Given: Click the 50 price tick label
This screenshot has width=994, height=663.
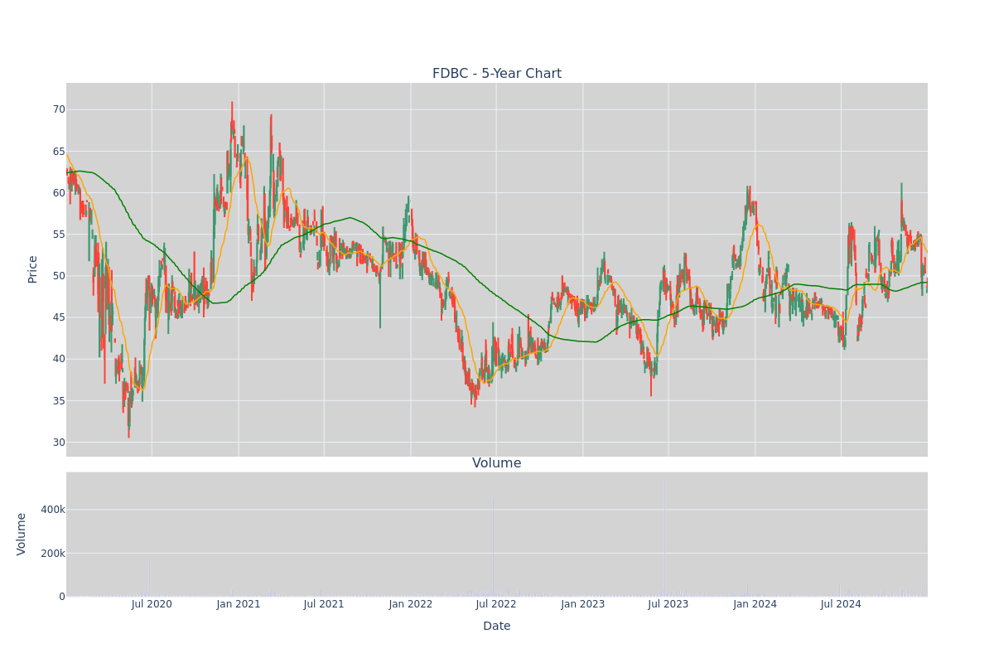Looking at the screenshot, I should click(x=59, y=276).
